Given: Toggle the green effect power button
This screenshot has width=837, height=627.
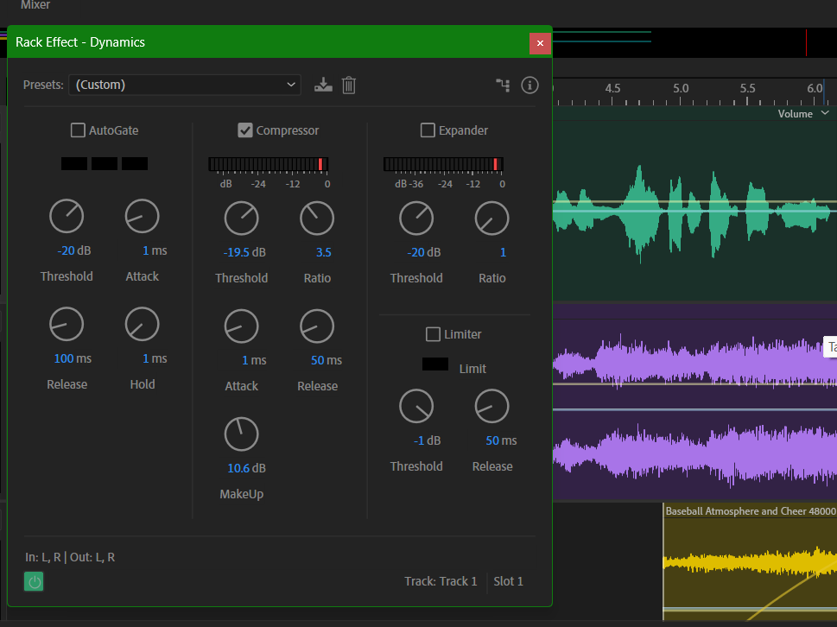Looking at the screenshot, I should tap(34, 582).
